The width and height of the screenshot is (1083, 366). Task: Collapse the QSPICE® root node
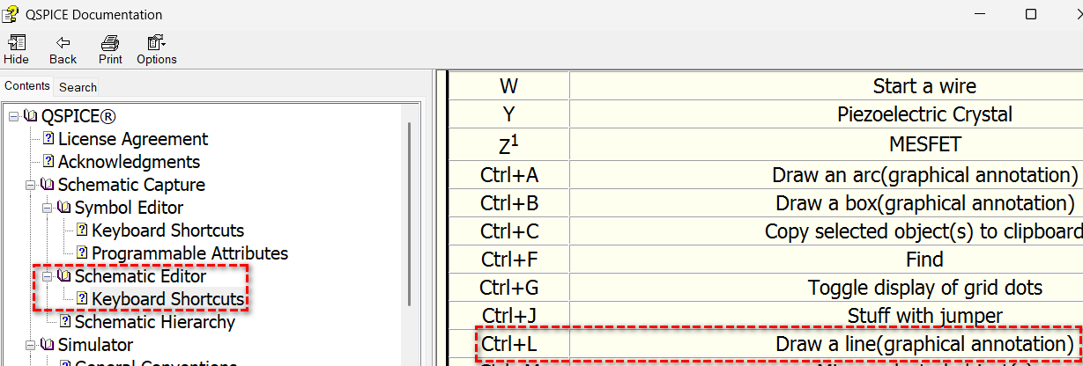14,116
